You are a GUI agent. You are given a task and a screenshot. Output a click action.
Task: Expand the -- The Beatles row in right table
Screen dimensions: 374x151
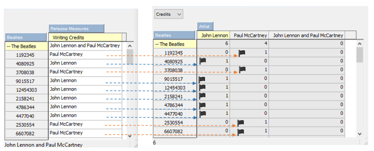[x=175, y=44]
